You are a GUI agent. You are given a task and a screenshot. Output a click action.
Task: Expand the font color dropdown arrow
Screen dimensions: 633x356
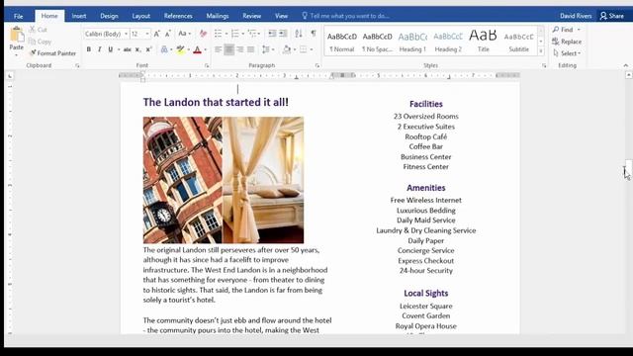coord(206,49)
